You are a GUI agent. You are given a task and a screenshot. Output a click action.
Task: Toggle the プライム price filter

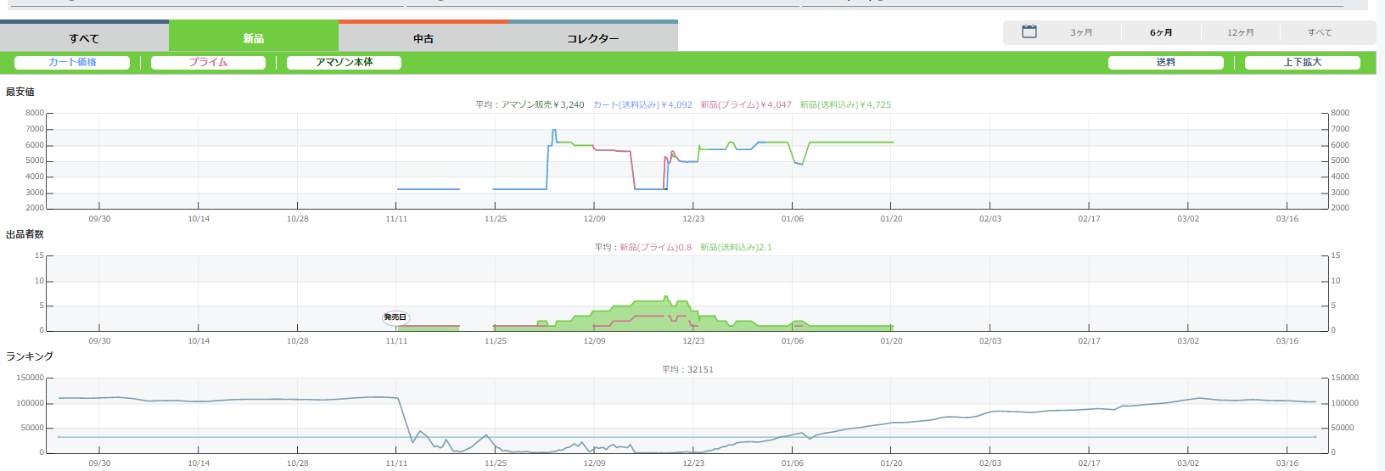pos(208,63)
